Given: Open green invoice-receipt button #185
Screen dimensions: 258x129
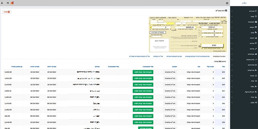Looking at the screenshot, I should click(143, 97).
